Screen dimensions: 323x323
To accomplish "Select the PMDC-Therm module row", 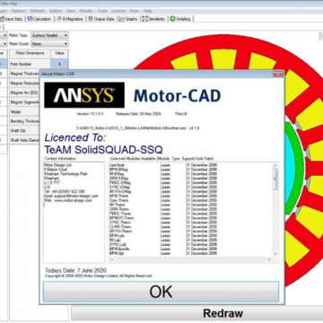I will pos(163,214).
